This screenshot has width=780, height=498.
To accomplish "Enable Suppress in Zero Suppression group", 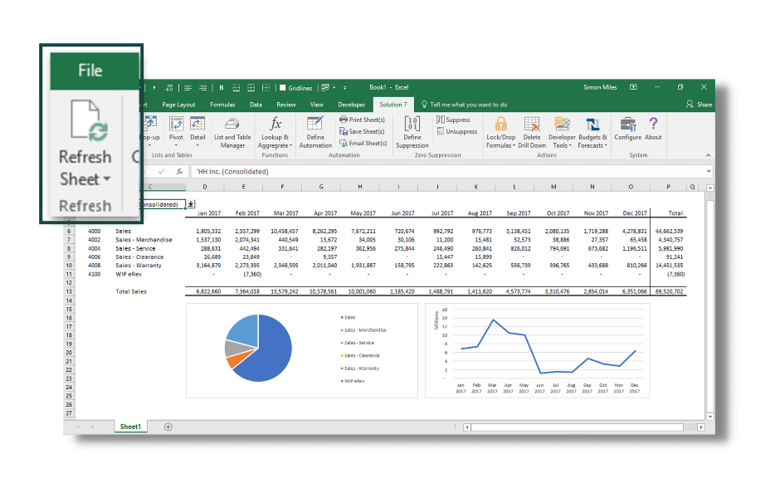I will point(456,119).
